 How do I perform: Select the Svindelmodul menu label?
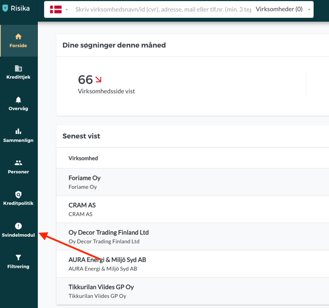18,235
